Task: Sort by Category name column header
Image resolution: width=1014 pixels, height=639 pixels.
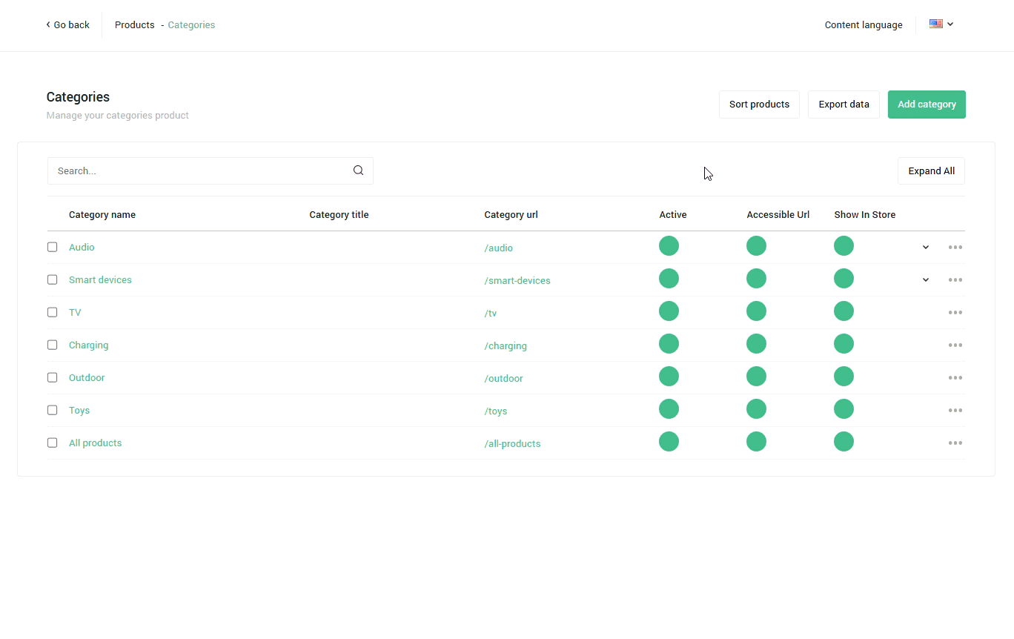Action: coord(102,215)
